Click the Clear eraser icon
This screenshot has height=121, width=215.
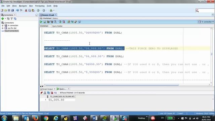tap(76, 22)
